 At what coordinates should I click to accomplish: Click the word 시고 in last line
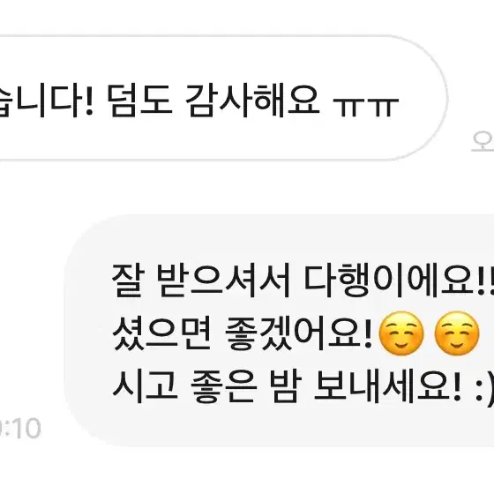tap(145, 387)
